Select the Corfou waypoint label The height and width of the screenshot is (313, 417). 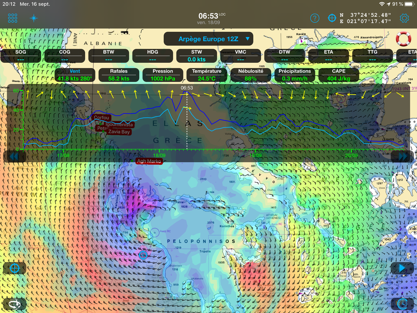pyautogui.click(x=101, y=117)
